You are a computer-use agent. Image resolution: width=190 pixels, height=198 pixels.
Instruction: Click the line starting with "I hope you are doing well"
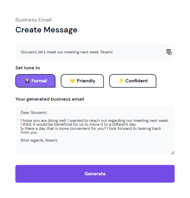tap(95, 120)
